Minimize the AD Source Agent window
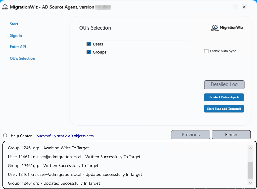 235,7
